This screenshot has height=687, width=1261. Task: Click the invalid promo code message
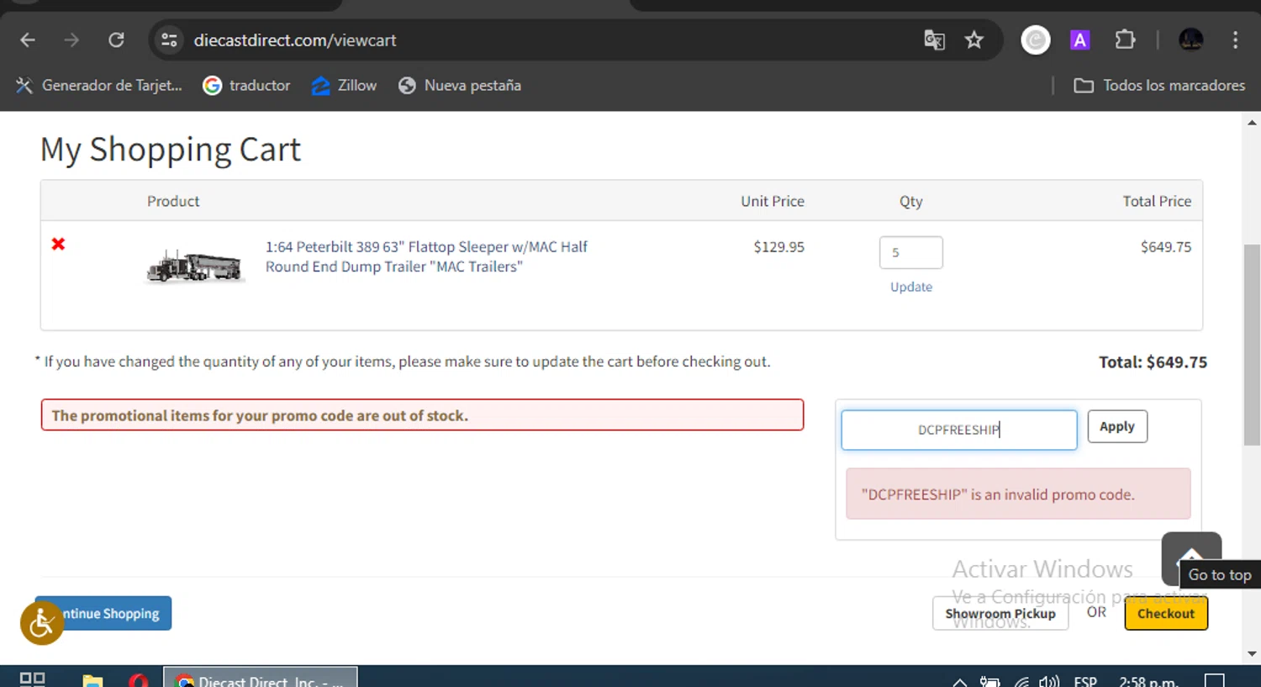point(1018,494)
